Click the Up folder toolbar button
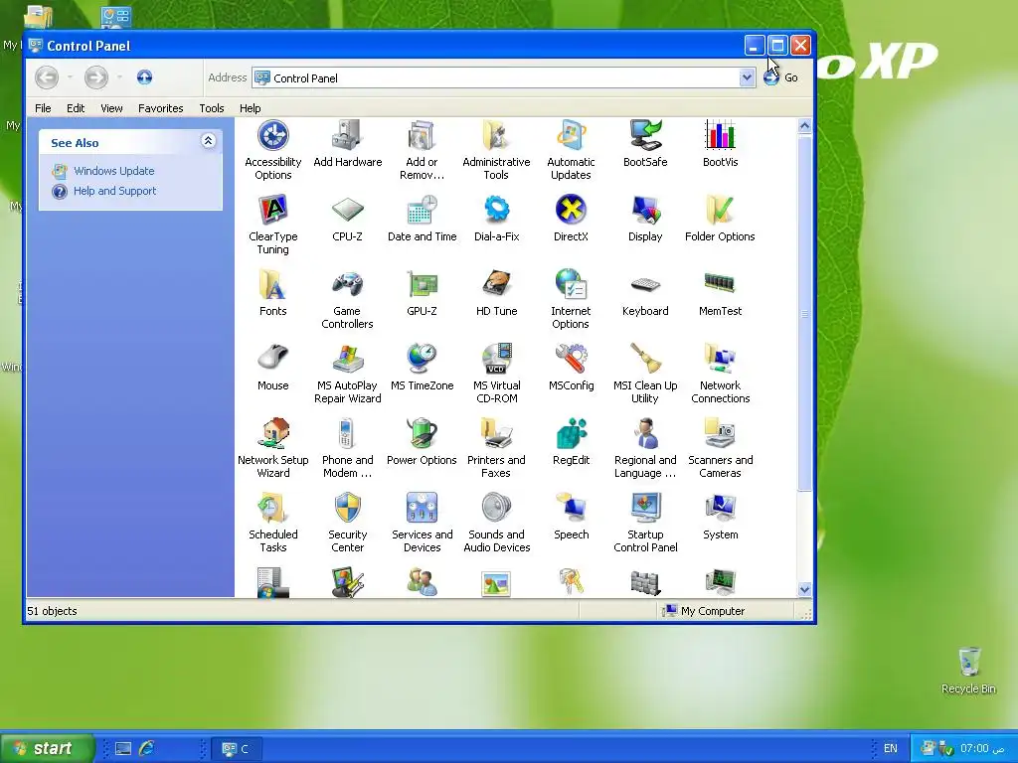 click(x=144, y=77)
